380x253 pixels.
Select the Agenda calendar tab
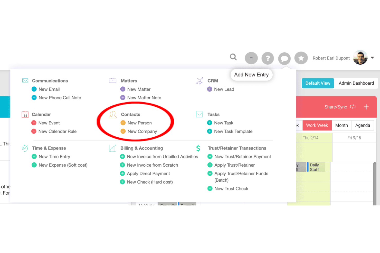(363, 125)
